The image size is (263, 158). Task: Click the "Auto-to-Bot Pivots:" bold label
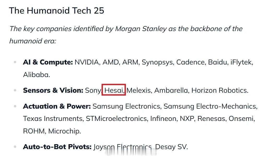click(57, 147)
